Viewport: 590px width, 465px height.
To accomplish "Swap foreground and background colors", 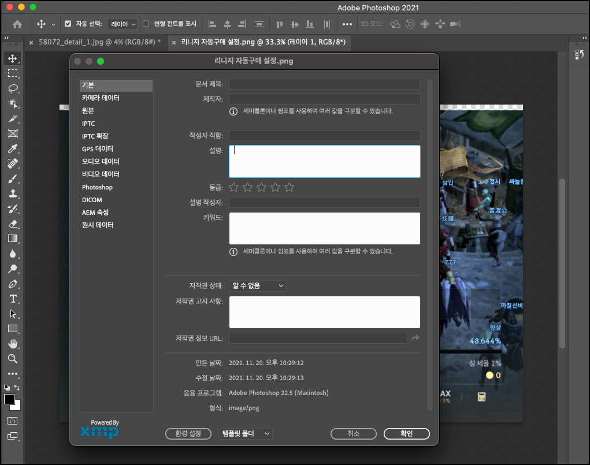I will [x=17, y=387].
